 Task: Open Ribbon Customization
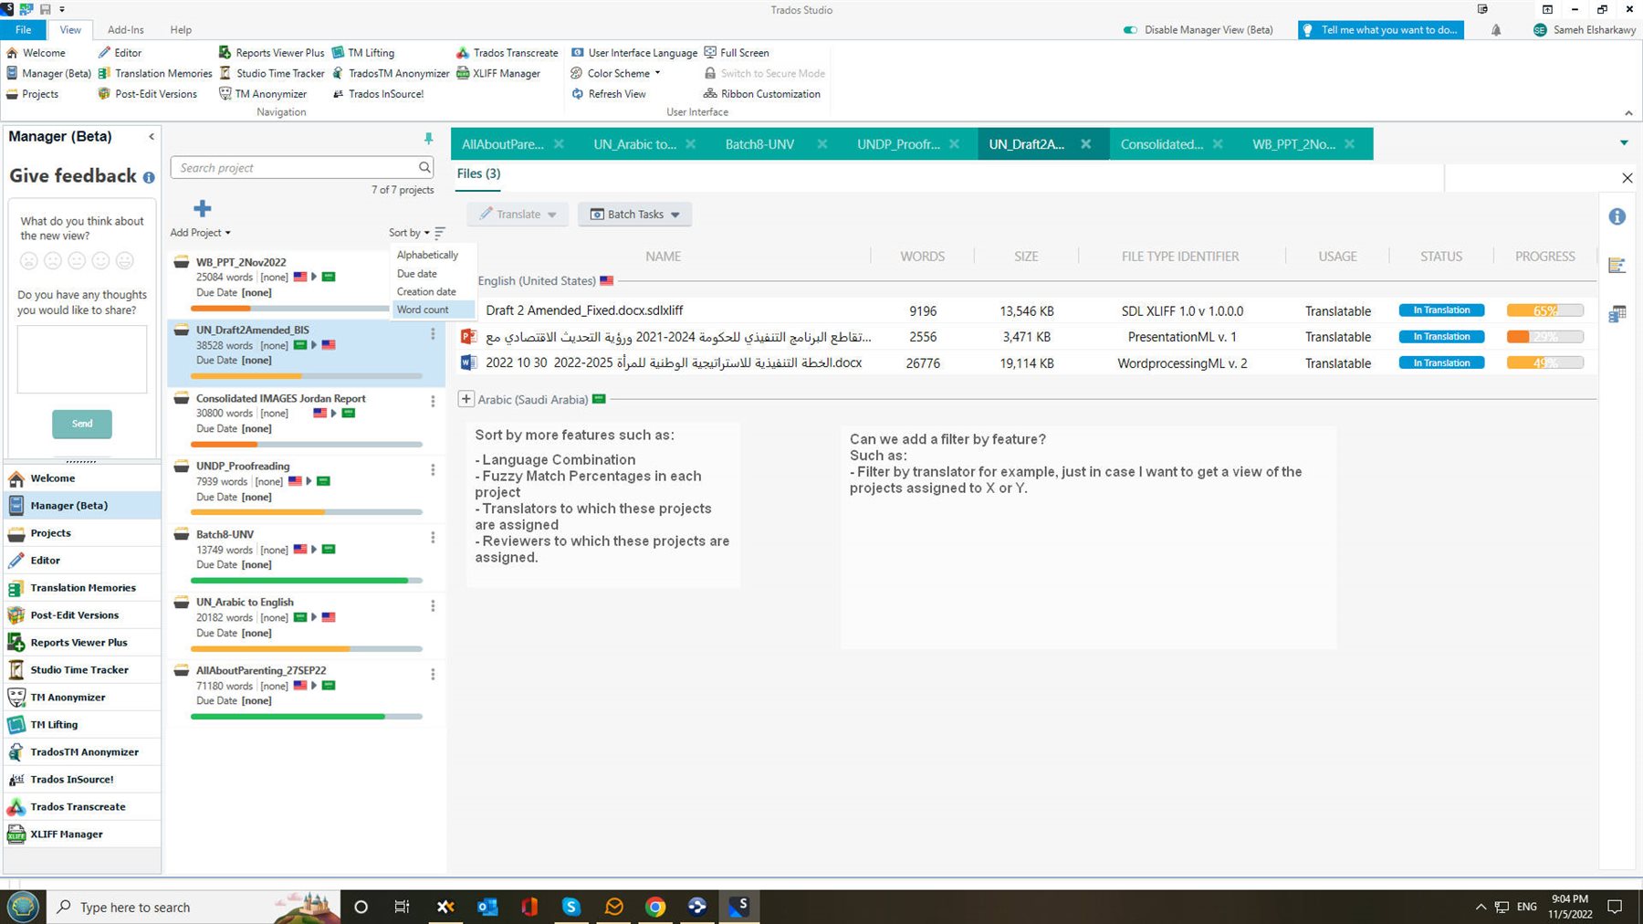(x=762, y=93)
